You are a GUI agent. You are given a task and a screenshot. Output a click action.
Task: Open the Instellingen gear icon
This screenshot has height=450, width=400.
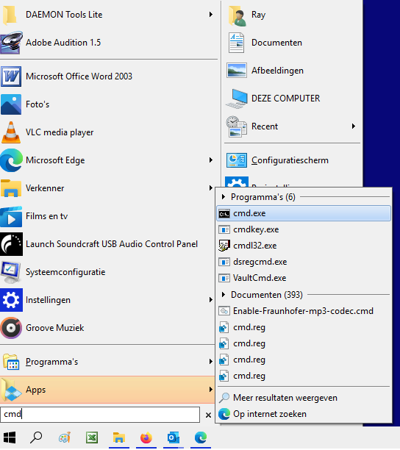pyautogui.click(x=11, y=300)
